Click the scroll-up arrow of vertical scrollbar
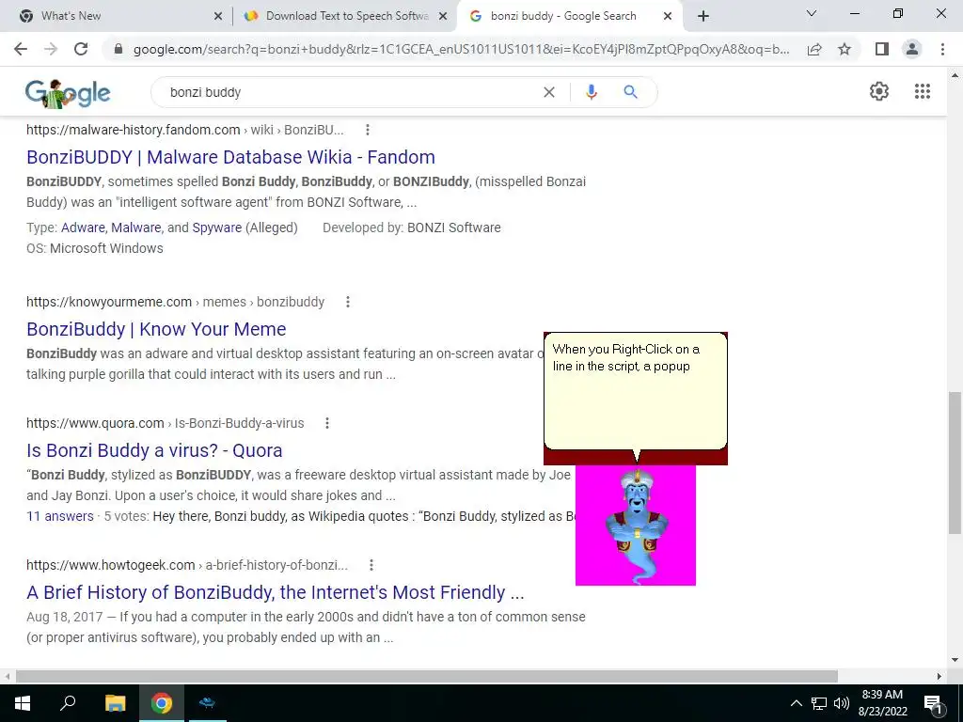The height and width of the screenshot is (722, 963). coord(955,75)
